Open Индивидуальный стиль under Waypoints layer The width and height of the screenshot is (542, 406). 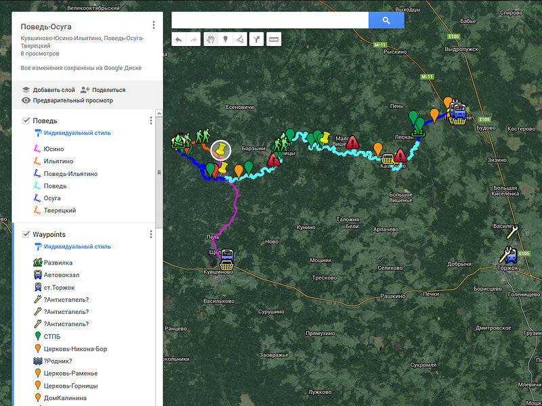(x=77, y=246)
